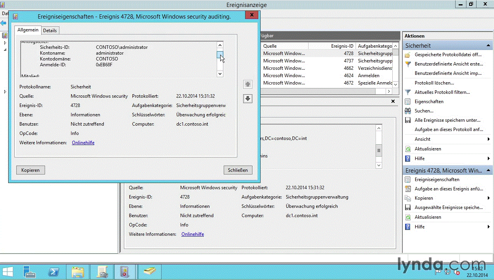Viewport: 494px width, 280px height.
Task: Close the preview pane with the small X
Action: [393, 101]
